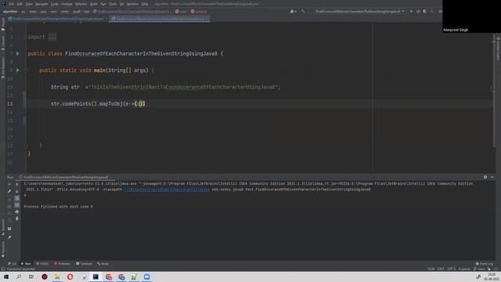This screenshot has height=282, width=501.
Task: Open the Navigate menu
Action: coord(41,4)
